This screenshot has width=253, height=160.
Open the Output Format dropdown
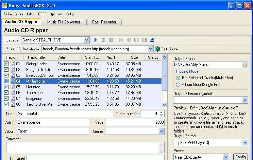[245, 143]
